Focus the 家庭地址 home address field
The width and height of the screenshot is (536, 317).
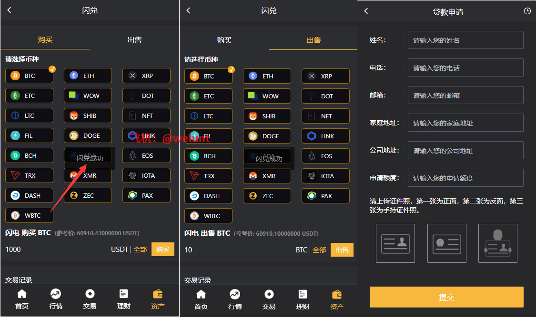click(x=465, y=123)
